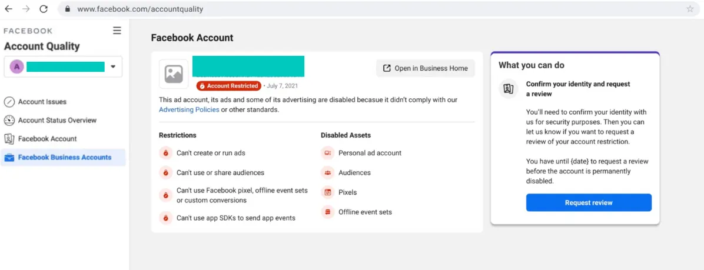Image resolution: width=704 pixels, height=270 pixels.
Task: Click the purple 'A' account avatar
Action: pyautogui.click(x=16, y=67)
